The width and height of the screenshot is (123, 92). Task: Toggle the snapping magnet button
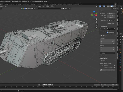click(x=47, y=6)
